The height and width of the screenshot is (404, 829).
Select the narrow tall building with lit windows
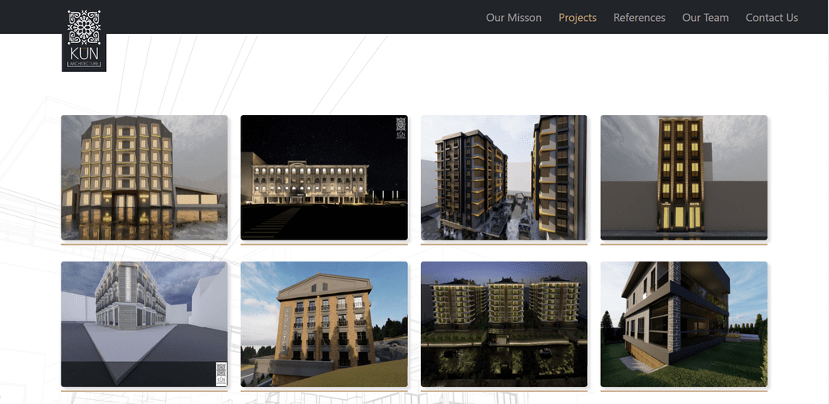coord(683,177)
